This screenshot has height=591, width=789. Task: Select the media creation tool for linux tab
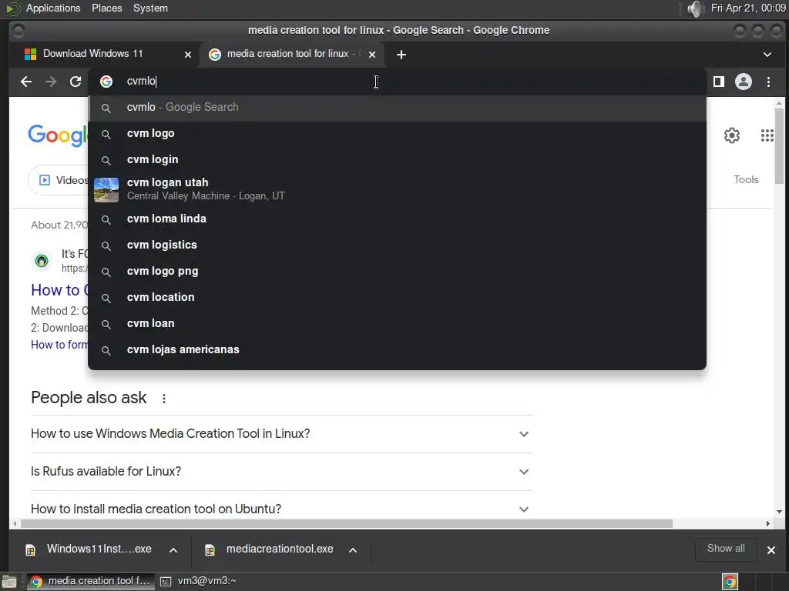(292, 54)
